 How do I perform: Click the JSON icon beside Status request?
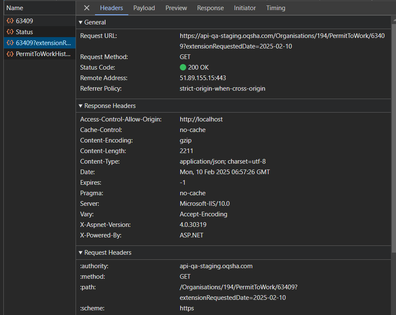tap(10, 32)
